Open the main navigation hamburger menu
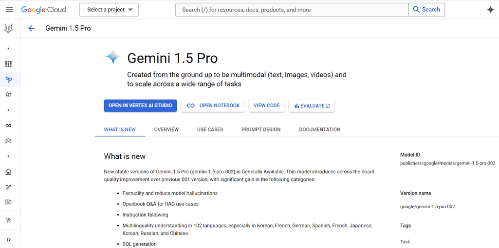 tap(9, 10)
